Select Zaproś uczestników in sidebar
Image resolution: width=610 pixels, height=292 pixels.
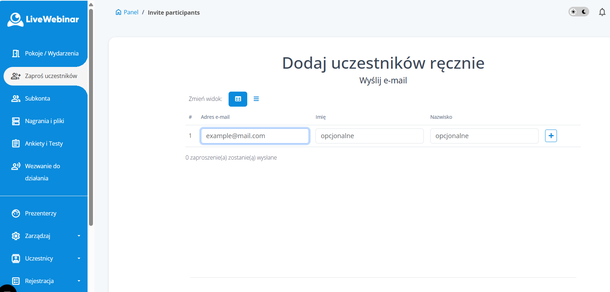(x=51, y=76)
